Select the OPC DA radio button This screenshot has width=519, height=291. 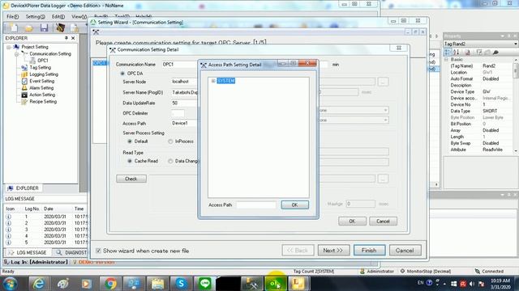point(122,74)
